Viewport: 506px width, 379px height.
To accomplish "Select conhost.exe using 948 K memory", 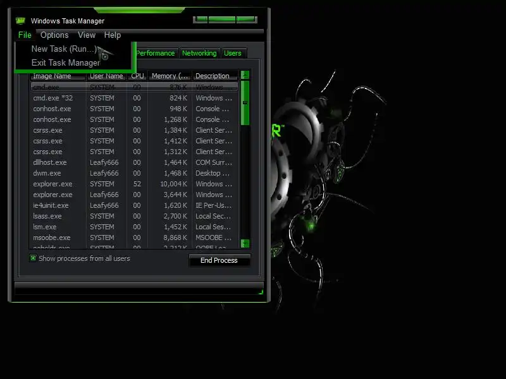I will pos(135,109).
